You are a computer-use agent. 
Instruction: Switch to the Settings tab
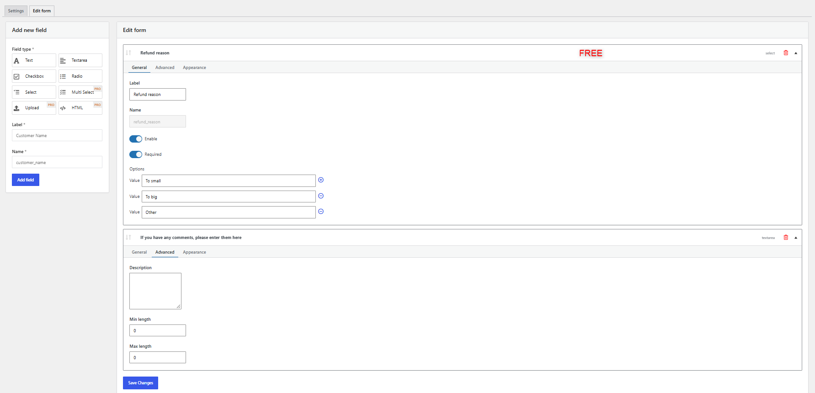click(16, 11)
